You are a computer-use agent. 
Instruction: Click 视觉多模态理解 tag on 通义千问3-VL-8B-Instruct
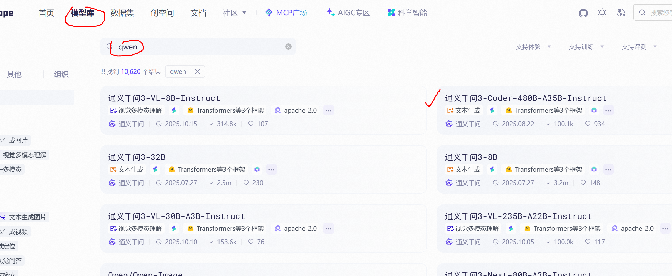[x=136, y=111]
